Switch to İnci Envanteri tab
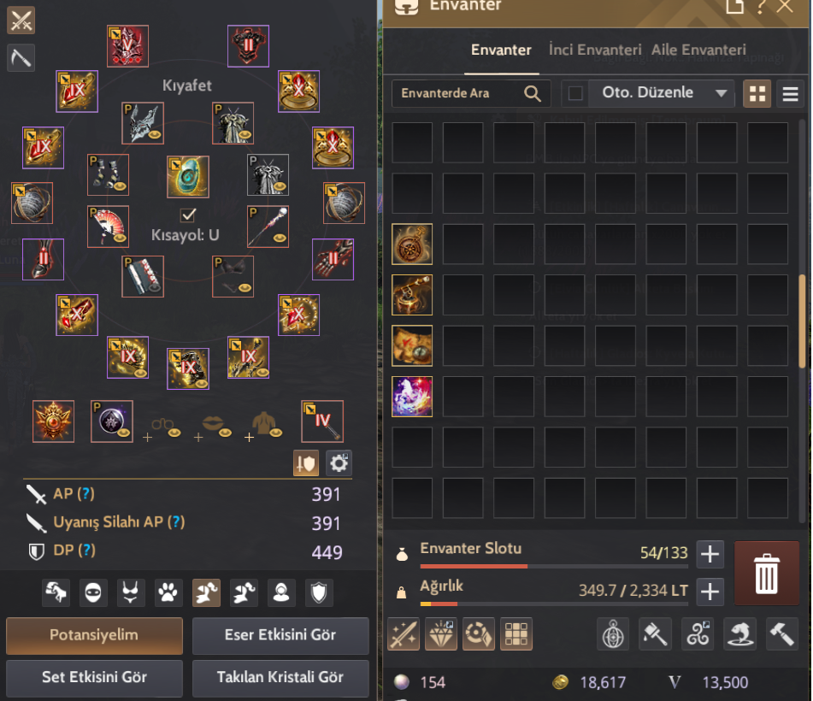 (x=595, y=50)
